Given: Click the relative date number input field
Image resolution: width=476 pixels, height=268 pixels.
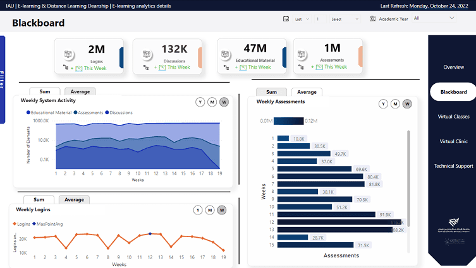Looking at the screenshot, I should [x=320, y=19].
